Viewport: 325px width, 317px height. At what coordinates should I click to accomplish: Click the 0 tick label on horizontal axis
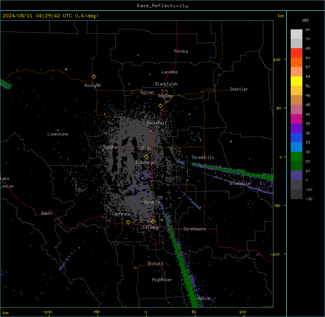click(x=146, y=312)
